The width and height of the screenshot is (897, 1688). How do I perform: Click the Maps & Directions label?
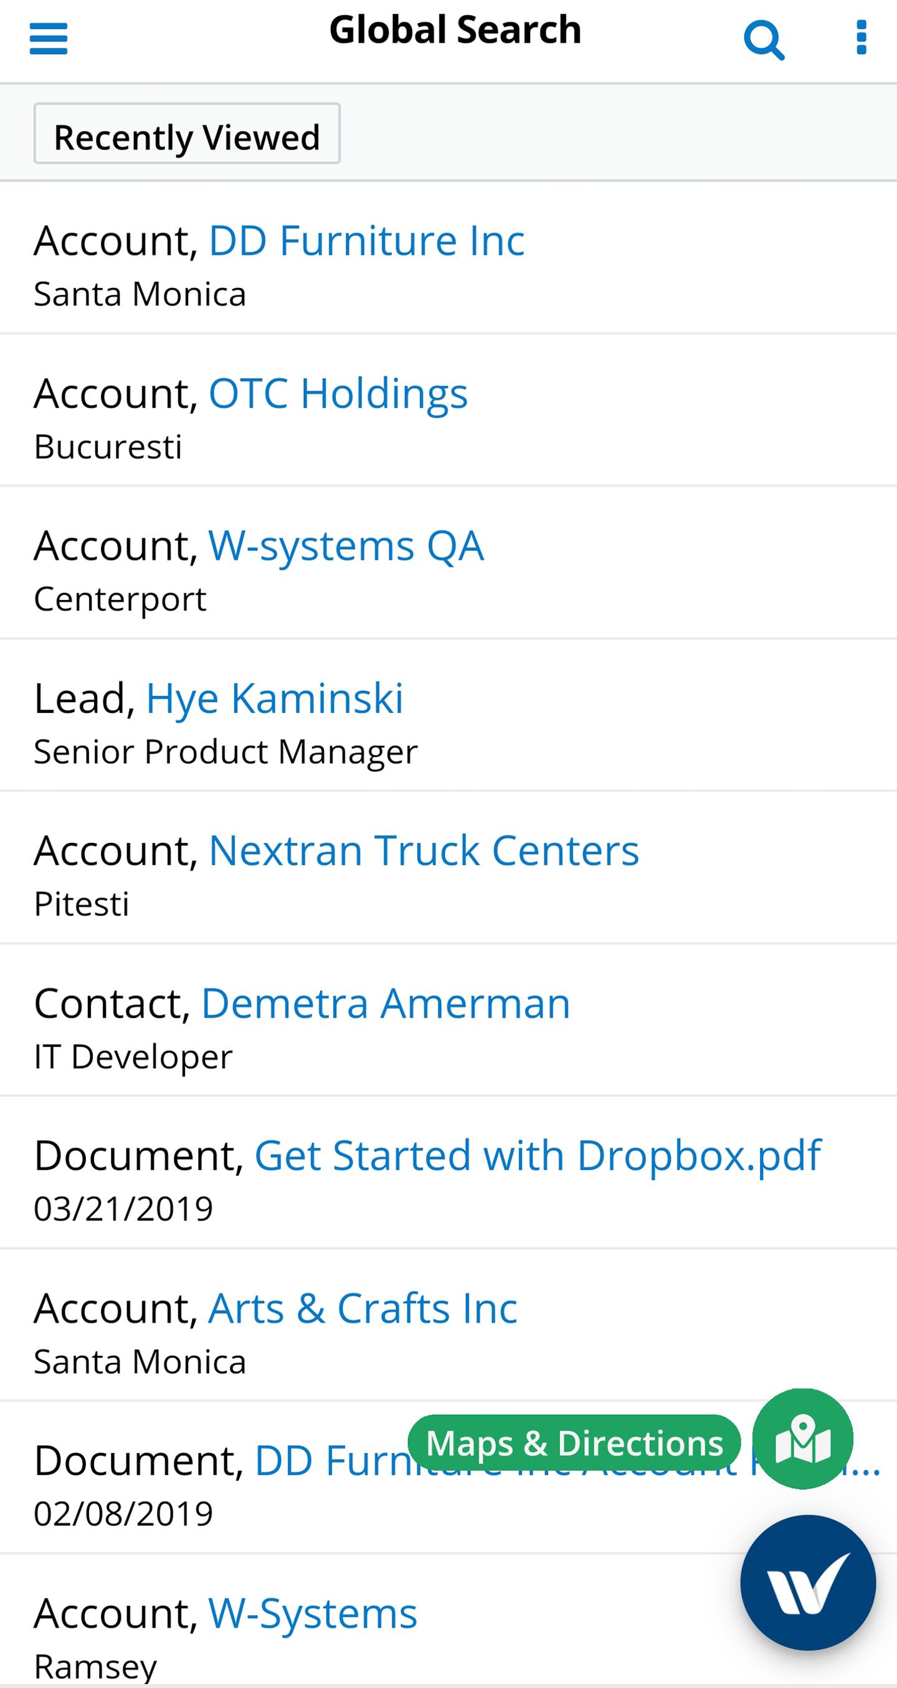coord(574,1443)
